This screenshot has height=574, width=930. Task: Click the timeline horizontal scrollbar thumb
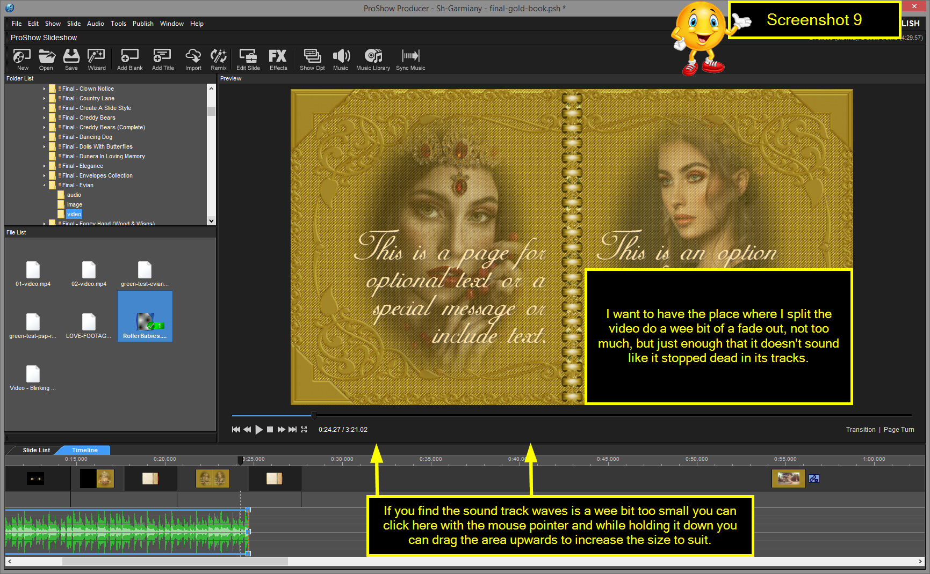175,561
